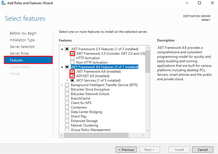The image size is (218, 154).
Task: Select the Features step in sidebar
Action: click(28, 60)
